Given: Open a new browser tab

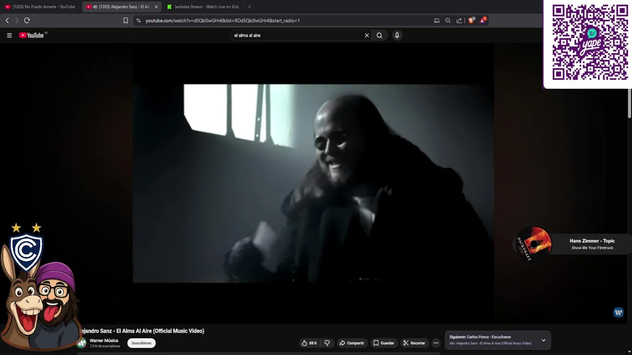Looking at the screenshot, I should click(249, 7).
